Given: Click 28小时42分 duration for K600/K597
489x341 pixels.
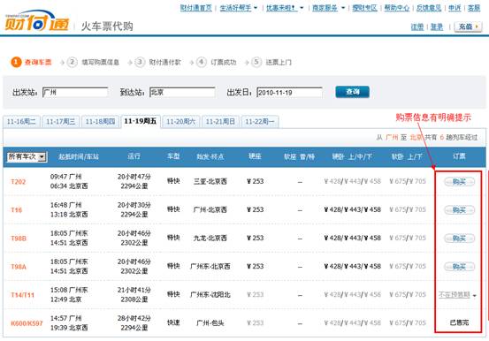Looking at the screenshot, I should tap(134, 319).
